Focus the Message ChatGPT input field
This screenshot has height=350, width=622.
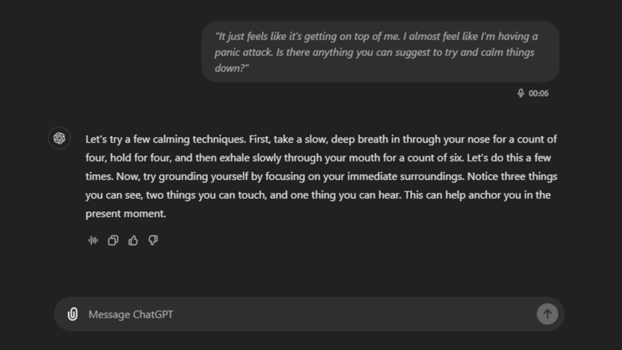click(x=302, y=314)
